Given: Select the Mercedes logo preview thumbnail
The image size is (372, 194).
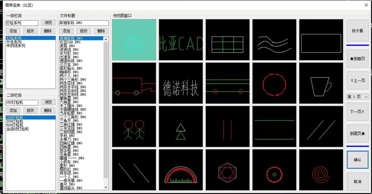Looking at the screenshot, I should [134, 40].
